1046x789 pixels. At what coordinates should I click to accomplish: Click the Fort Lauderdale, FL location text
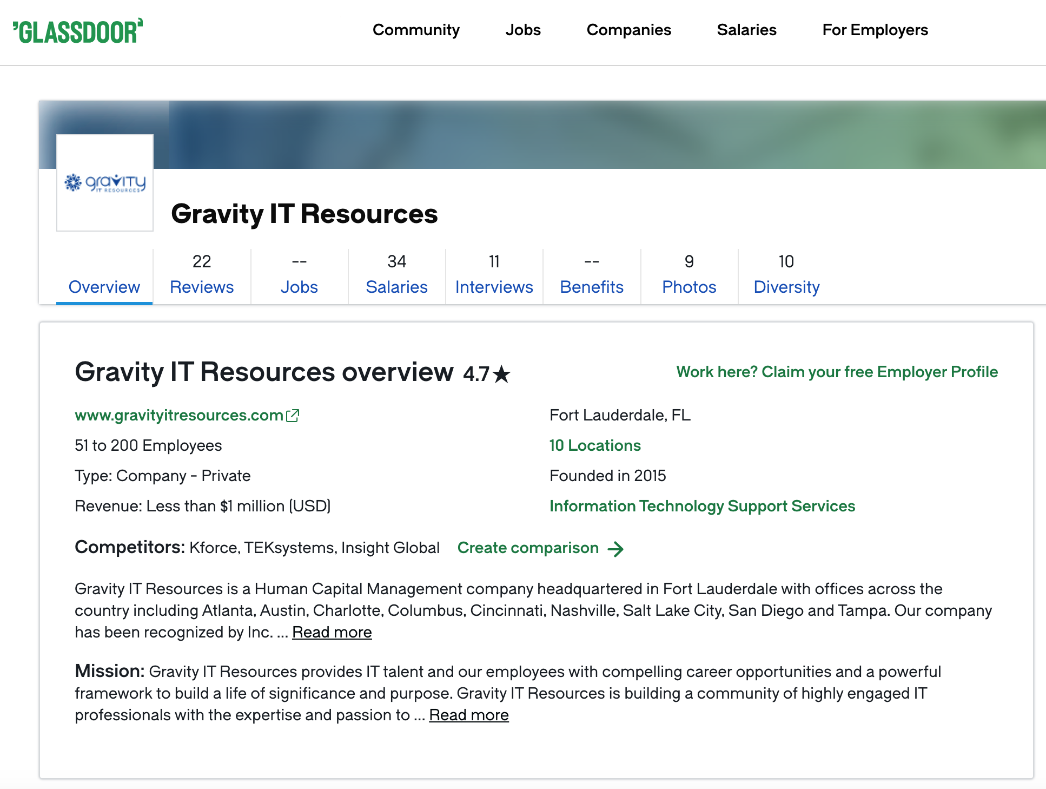[x=620, y=415]
